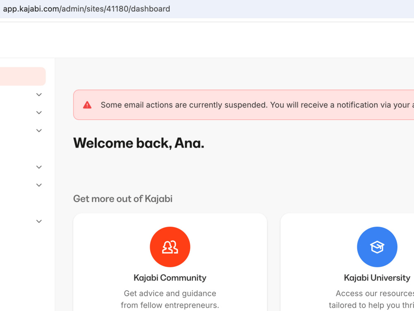Click 'Get advice and guidance' description text
The width and height of the screenshot is (414, 311).
pos(170,293)
